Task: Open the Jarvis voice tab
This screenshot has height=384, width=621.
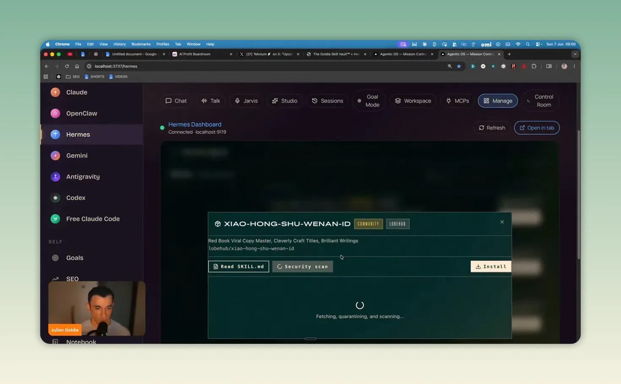Action: point(246,101)
